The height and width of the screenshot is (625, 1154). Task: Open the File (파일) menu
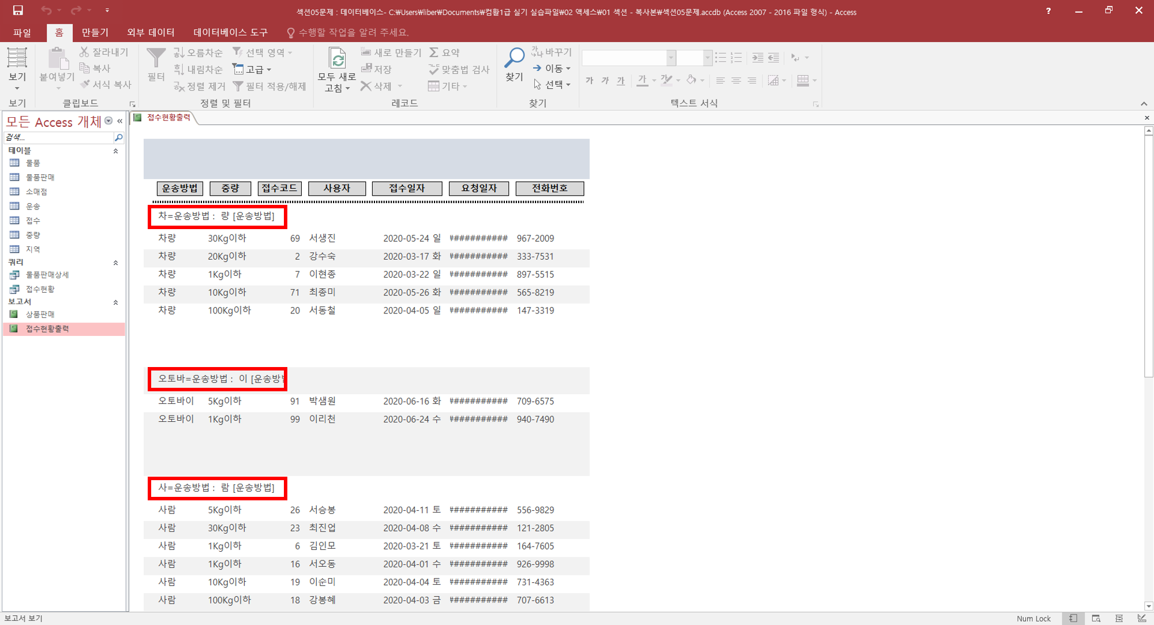point(22,32)
